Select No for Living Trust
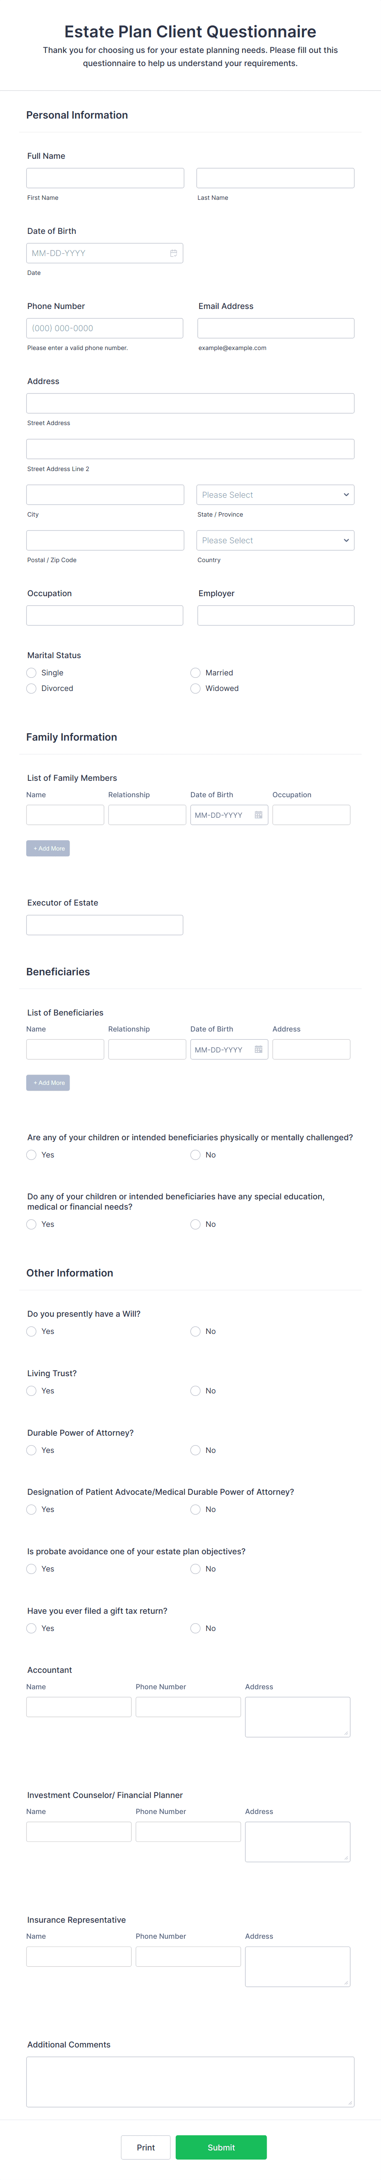This screenshot has height=2180, width=381. pyautogui.click(x=195, y=1391)
